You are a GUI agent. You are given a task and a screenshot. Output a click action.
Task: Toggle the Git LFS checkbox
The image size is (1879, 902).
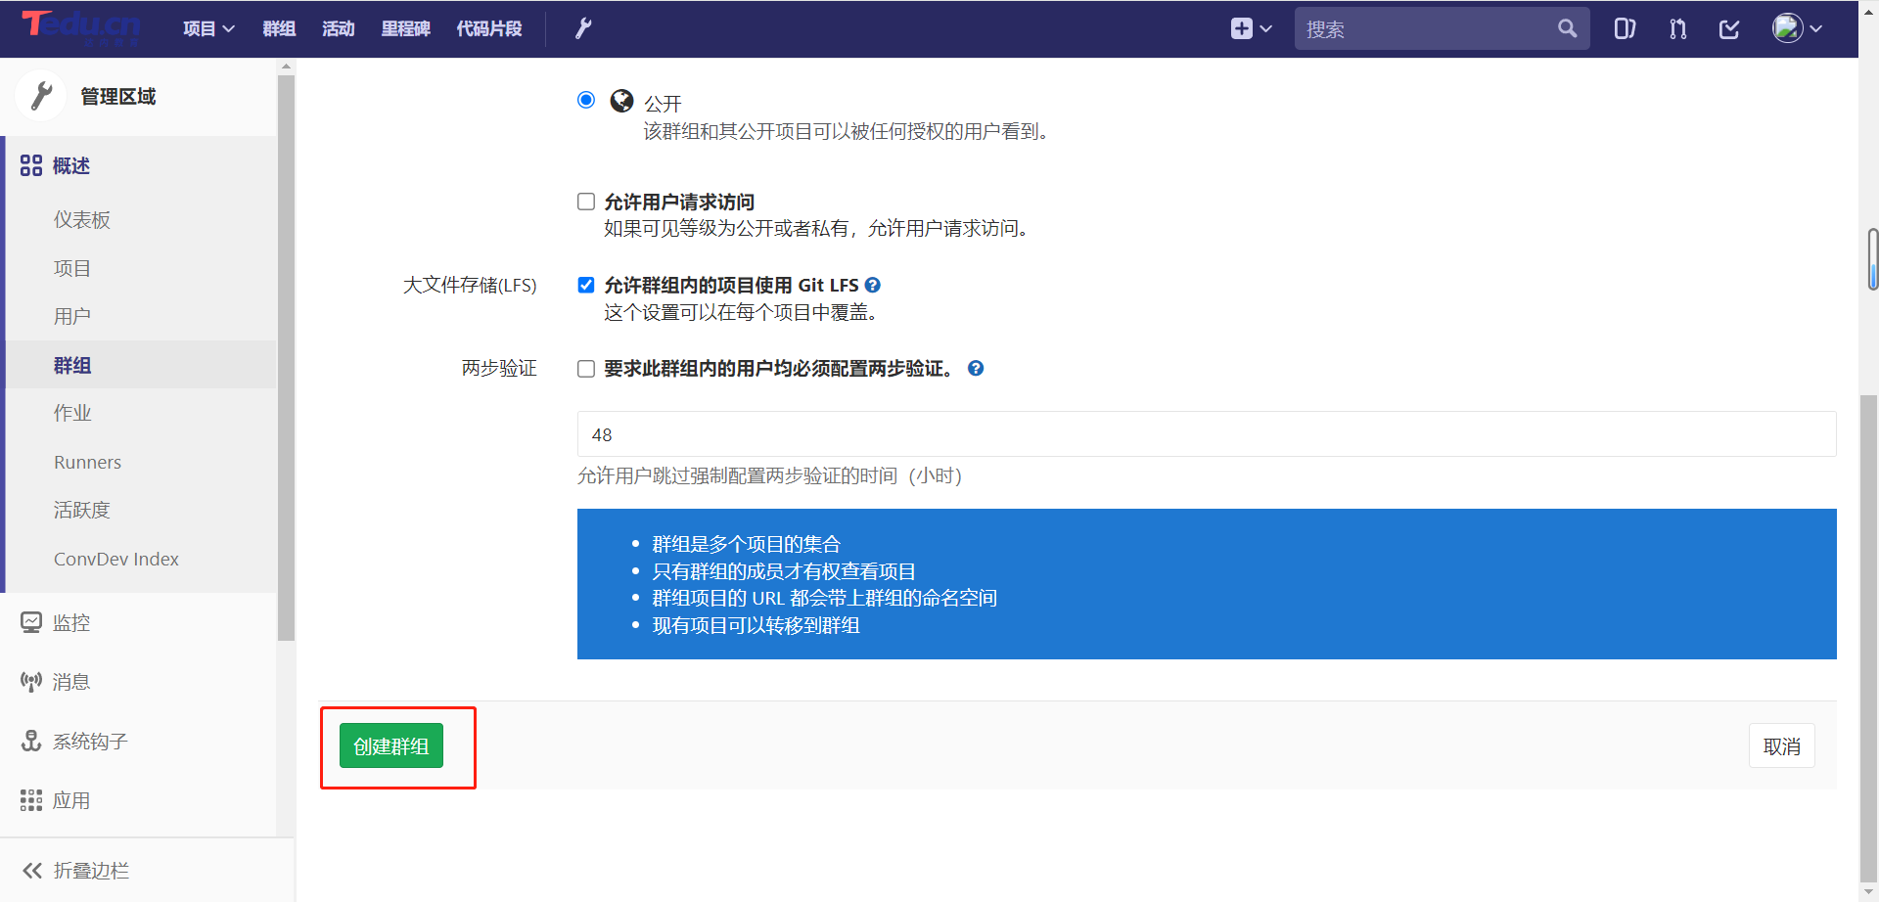tap(586, 285)
